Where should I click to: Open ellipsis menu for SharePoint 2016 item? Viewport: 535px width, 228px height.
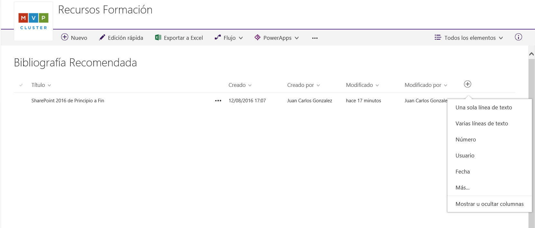pos(218,101)
